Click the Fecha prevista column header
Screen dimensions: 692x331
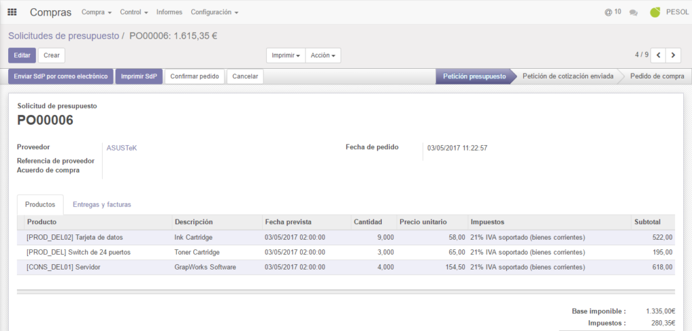click(x=306, y=222)
